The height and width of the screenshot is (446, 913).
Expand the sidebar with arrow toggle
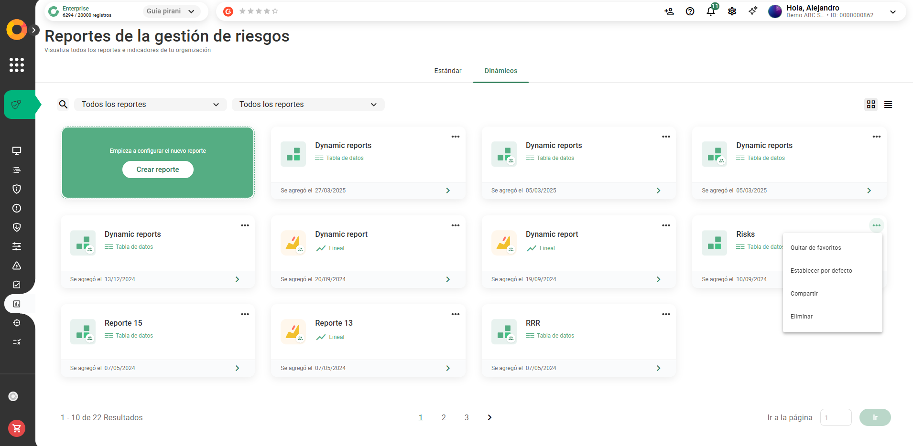33,30
